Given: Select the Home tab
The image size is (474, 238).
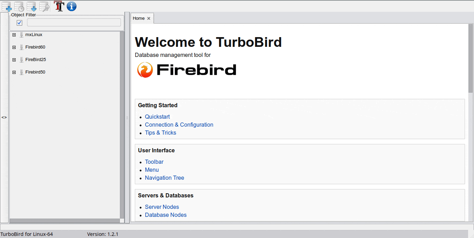Looking at the screenshot, I should 139,18.
